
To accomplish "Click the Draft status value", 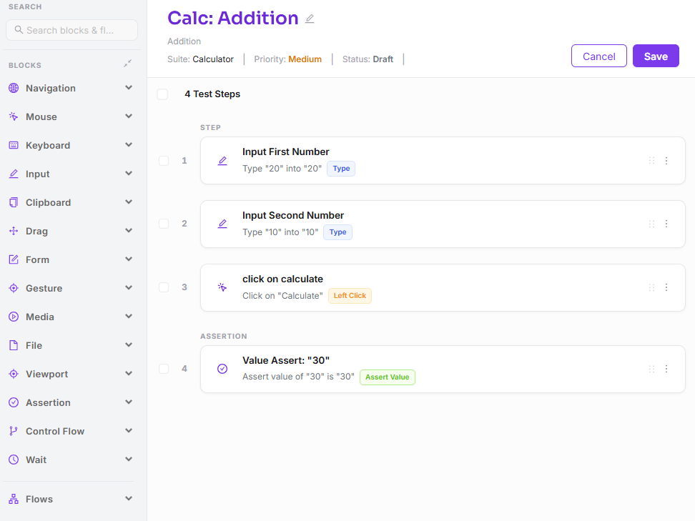I will click(x=383, y=59).
